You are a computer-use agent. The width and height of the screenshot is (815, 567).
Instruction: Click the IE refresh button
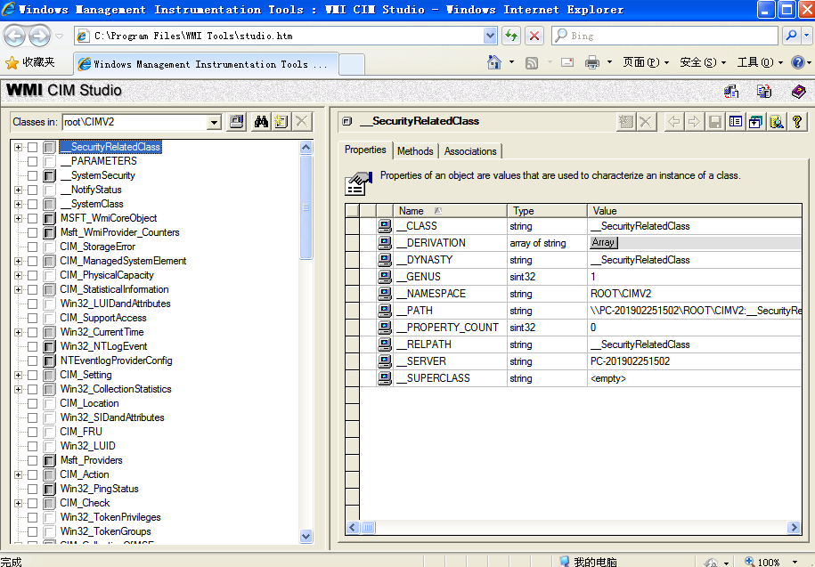click(x=511, y=36)
